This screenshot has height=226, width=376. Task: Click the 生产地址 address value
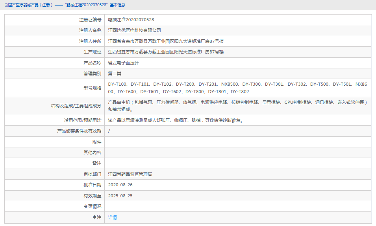(x=166, y=52)
